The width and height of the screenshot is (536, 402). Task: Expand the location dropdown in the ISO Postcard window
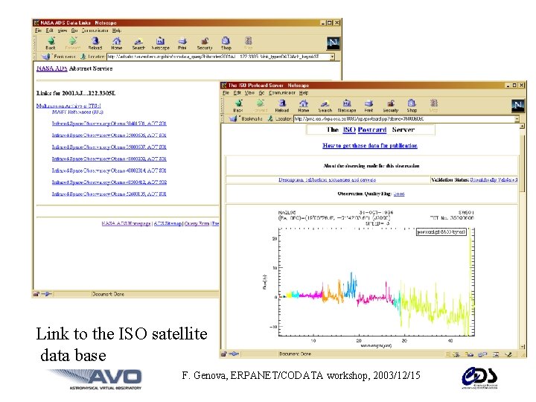[517, 119]
